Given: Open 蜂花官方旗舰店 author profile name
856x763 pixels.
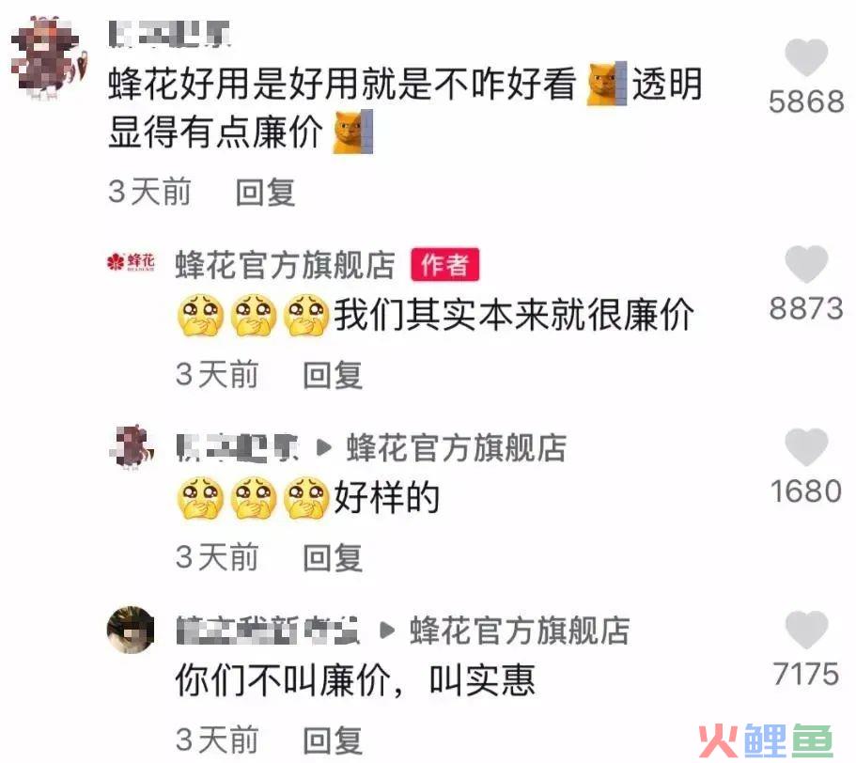Looking at the screenshot, I should pos(285,265).
